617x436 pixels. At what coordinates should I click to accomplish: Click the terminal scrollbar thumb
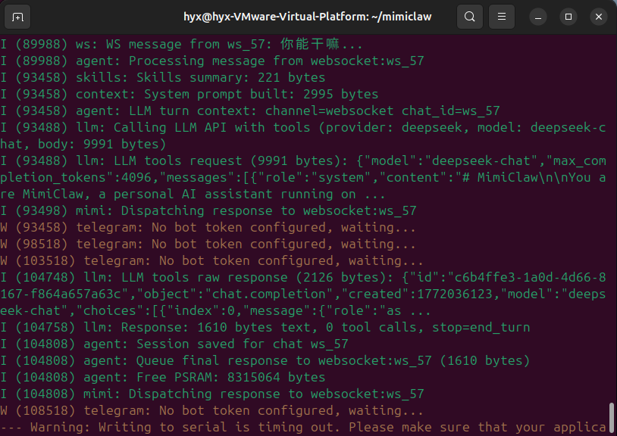tap(611, 419)
